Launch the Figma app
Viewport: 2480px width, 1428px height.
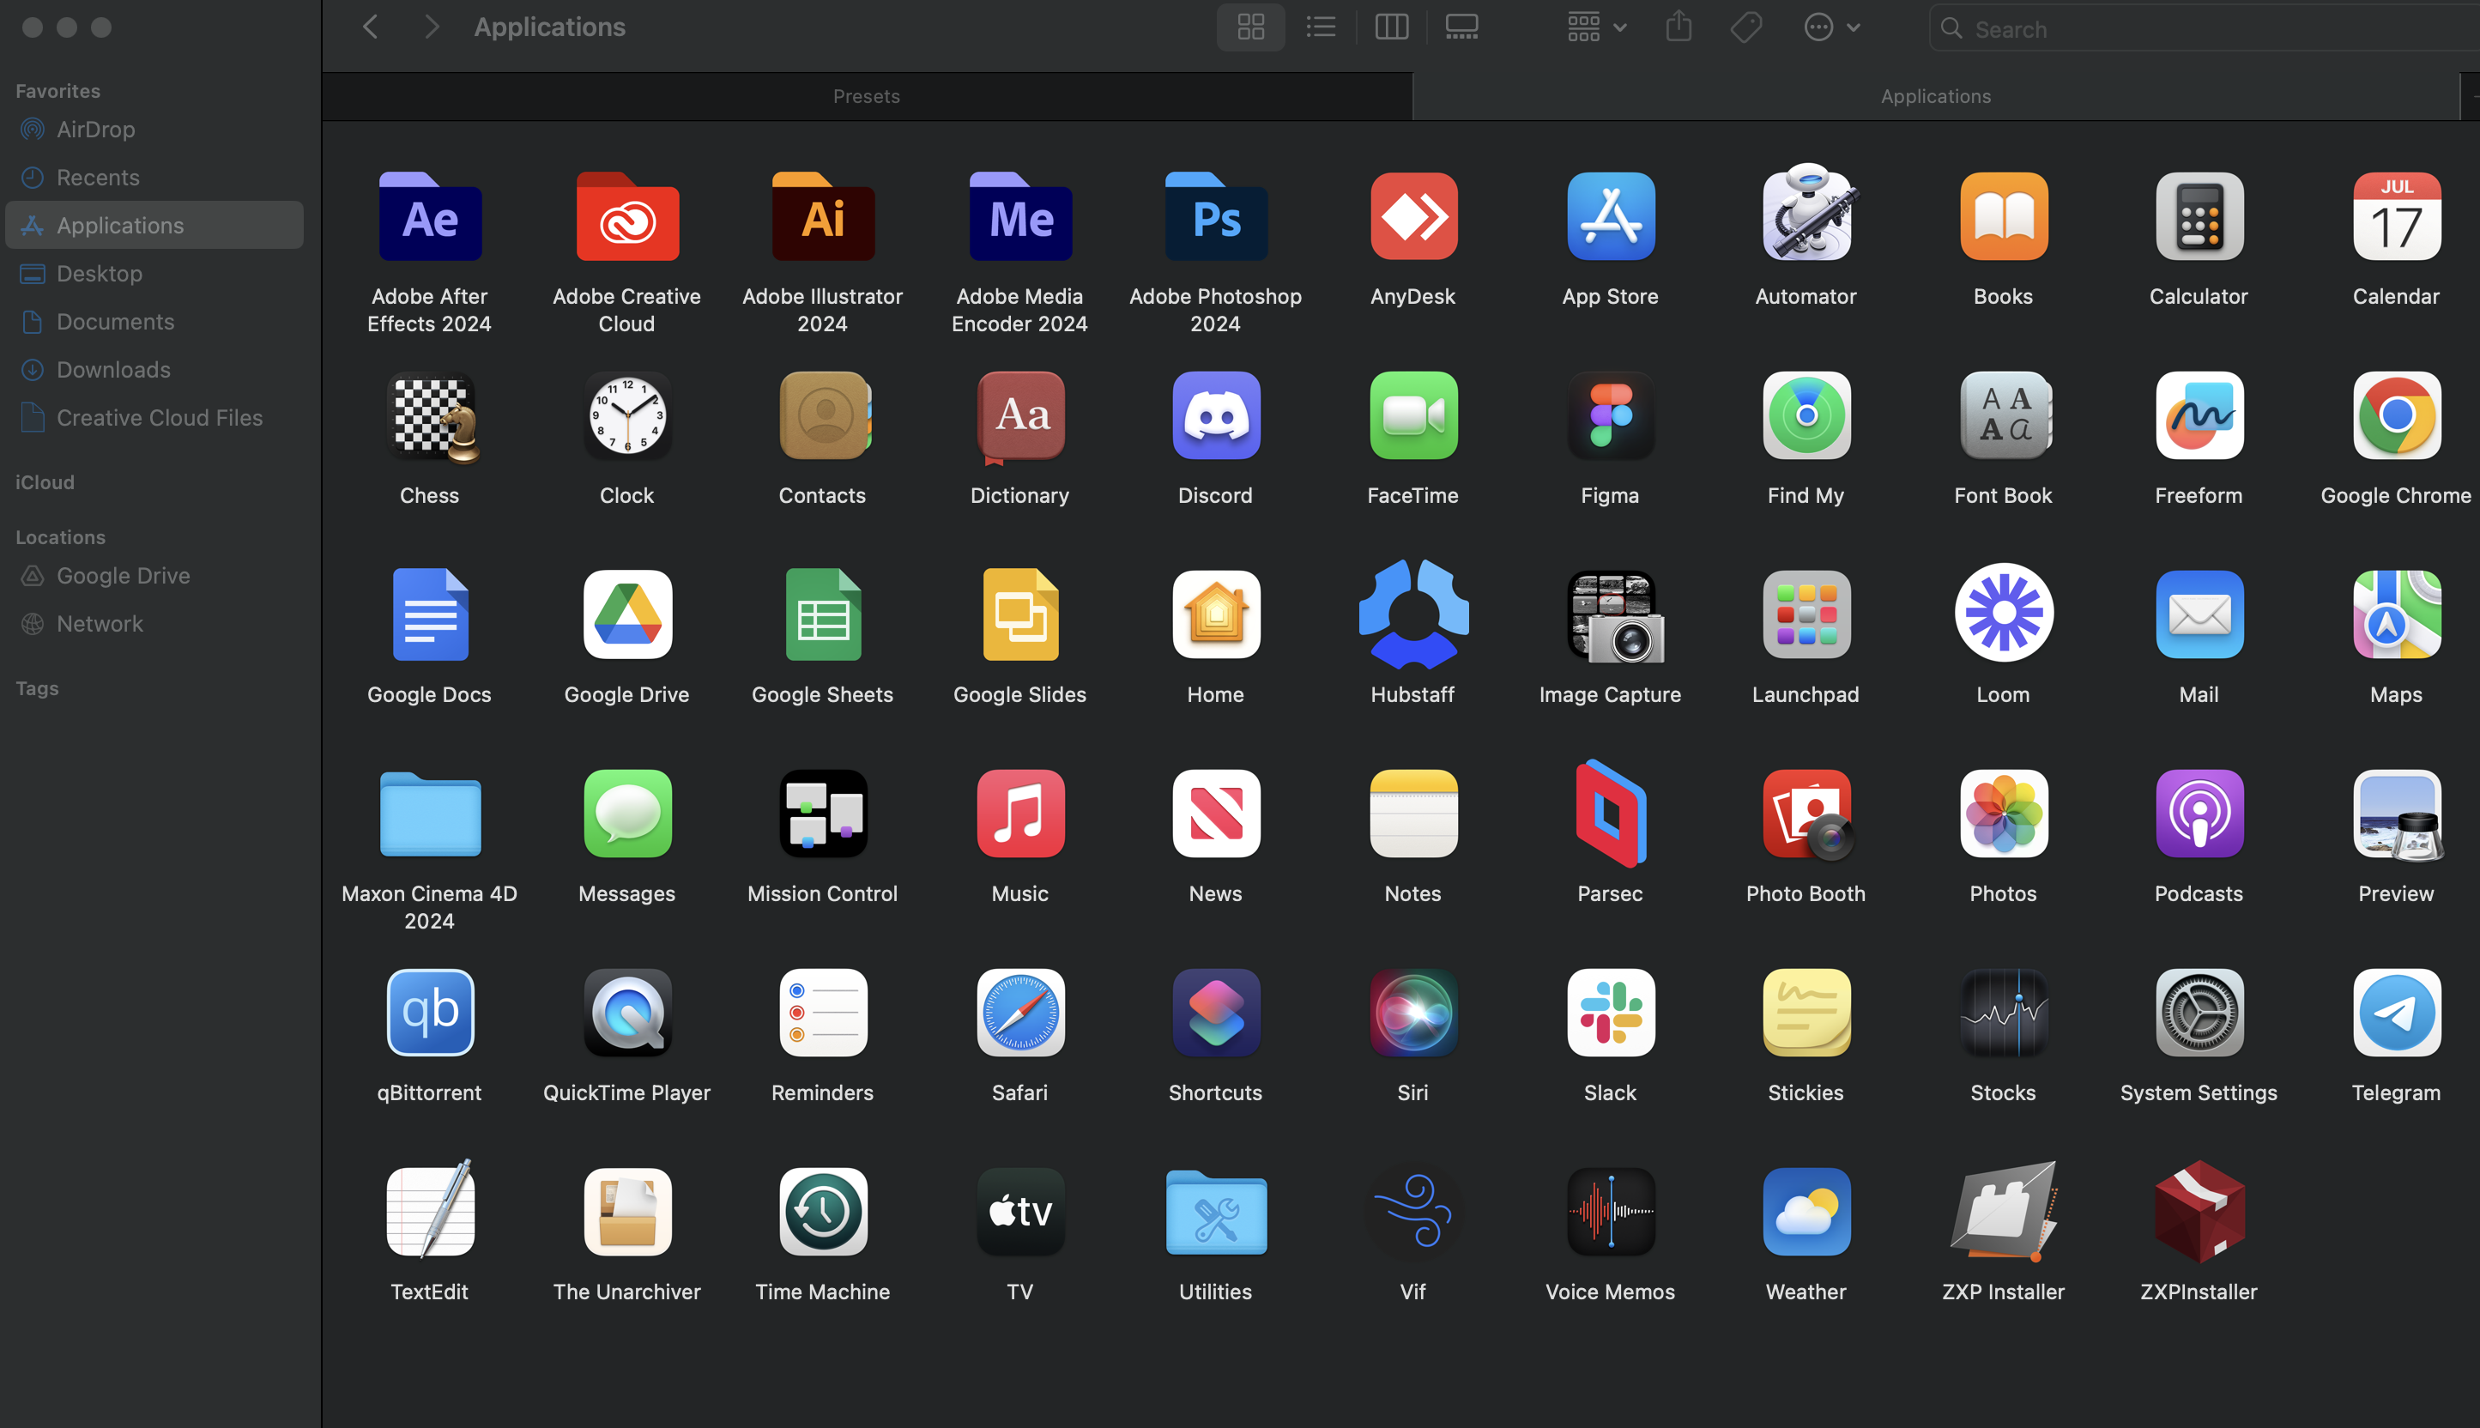pos(1609,416)
